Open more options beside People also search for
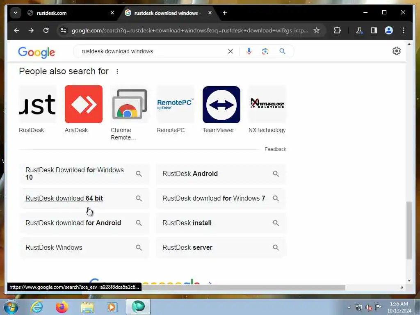 [x=117, y=71]
